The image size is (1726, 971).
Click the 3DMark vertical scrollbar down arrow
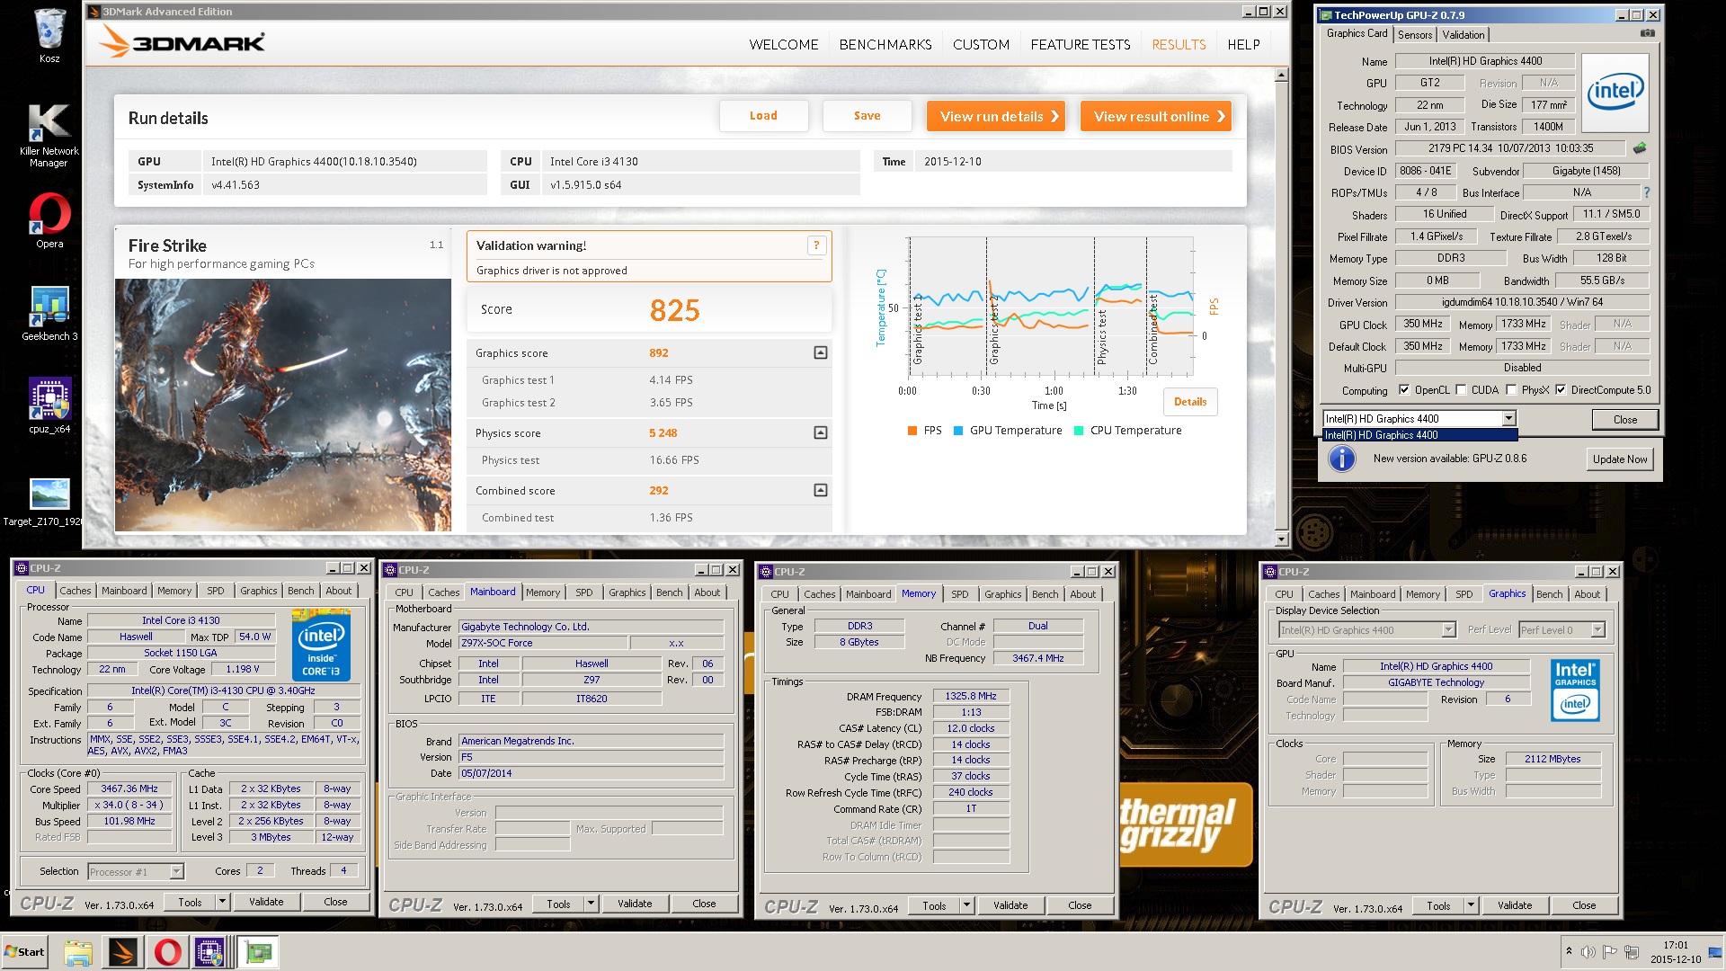click(x=1282, y=539)
